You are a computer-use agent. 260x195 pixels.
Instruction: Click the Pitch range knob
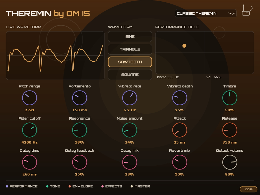click(x=30, y=98)
